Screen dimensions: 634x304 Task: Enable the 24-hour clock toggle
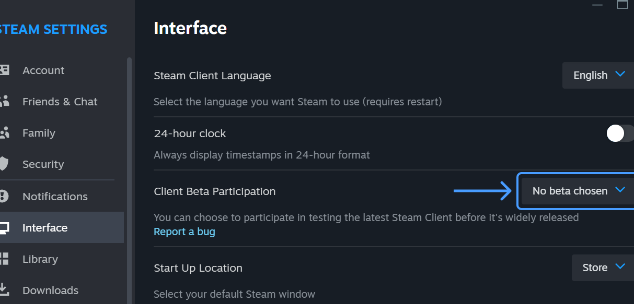coord(620,133)
